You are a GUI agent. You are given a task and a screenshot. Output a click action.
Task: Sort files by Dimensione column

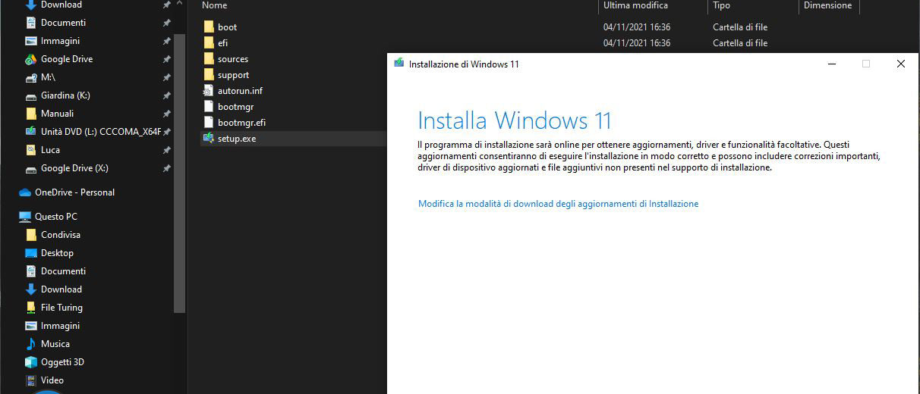click(x=828, y=5)
